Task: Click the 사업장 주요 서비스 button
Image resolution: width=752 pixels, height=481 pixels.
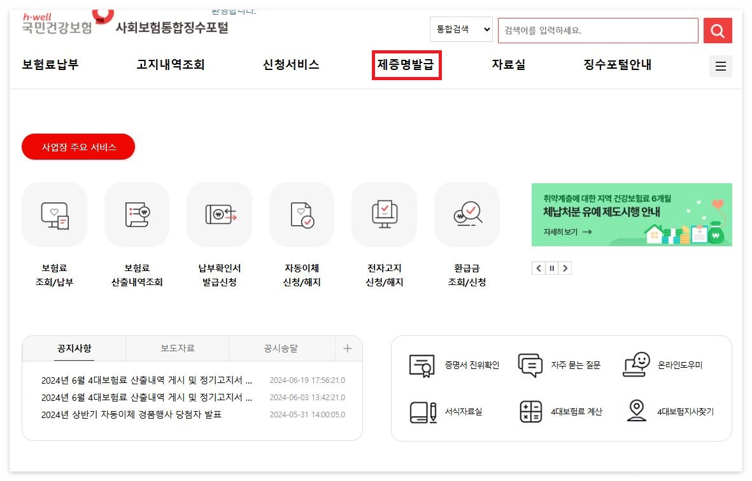Action: point(78,146)
